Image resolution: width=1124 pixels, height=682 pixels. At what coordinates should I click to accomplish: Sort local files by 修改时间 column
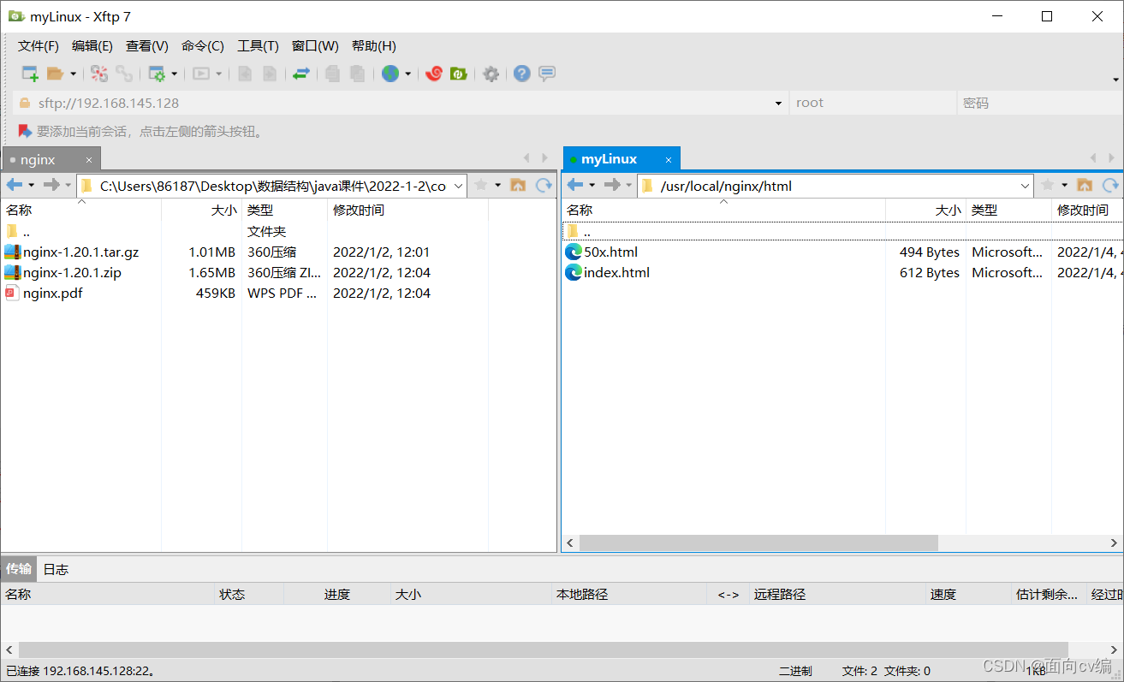tap(407, 210)
